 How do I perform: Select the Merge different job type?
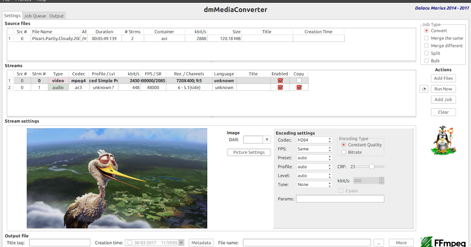click(426, 45)
